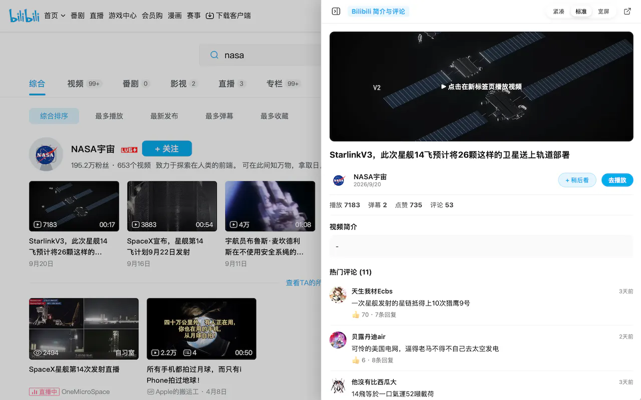Image resolution: width=641 pixels, height=400 pixels.
Task: Open 番剧 in top navigation
Action: [78, 15]
